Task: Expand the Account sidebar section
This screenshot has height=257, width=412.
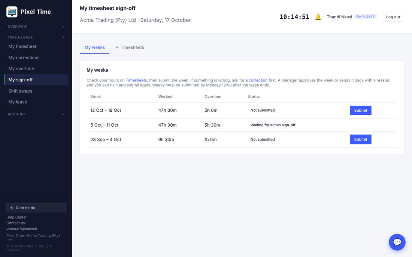Action: [36, 114]
